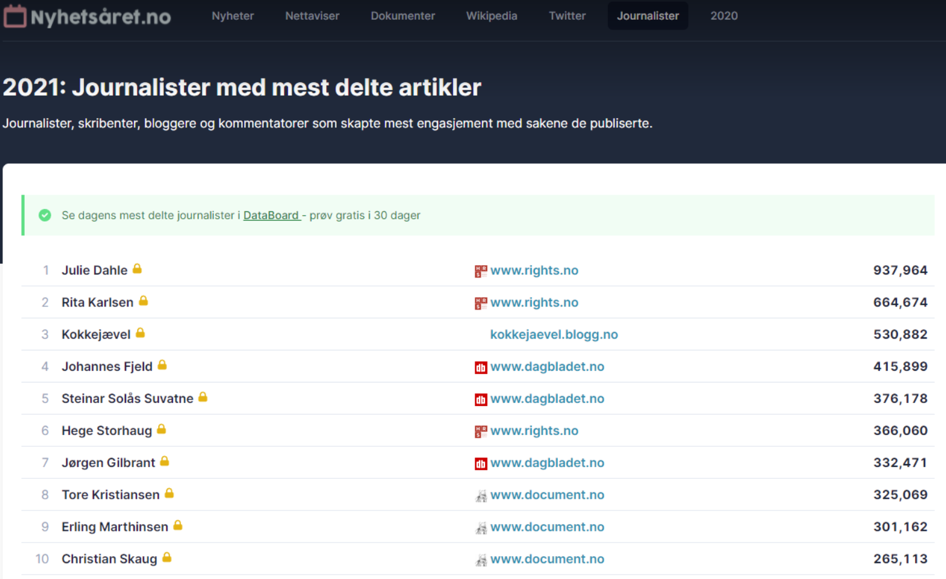Click the lock icon beside Julie Dahle

click(x=137, y=269)
